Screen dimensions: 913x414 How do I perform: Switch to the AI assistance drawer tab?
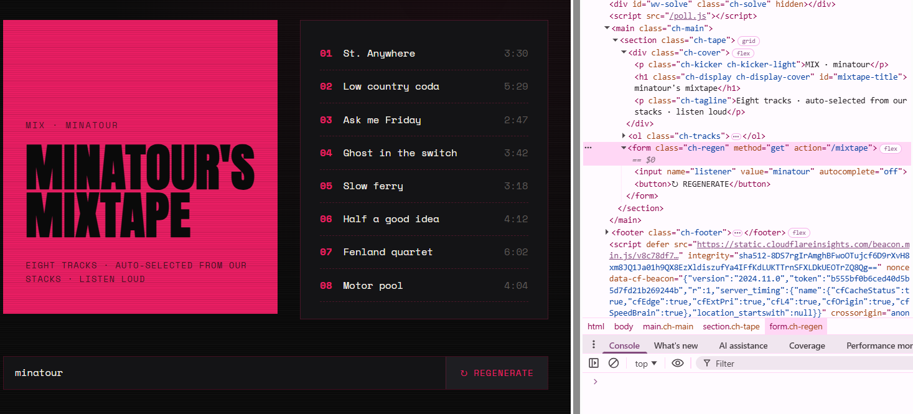pos(743,346)
